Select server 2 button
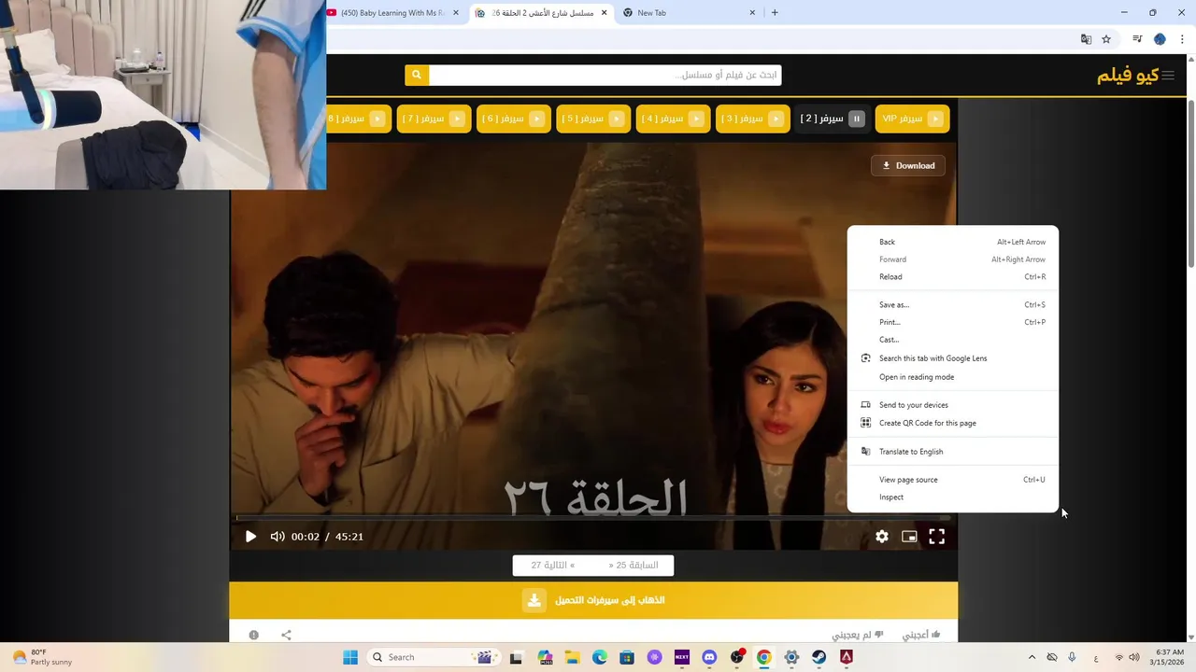Image resolution: width=1196 pixels, height=672 pixels. click(832, 119)
